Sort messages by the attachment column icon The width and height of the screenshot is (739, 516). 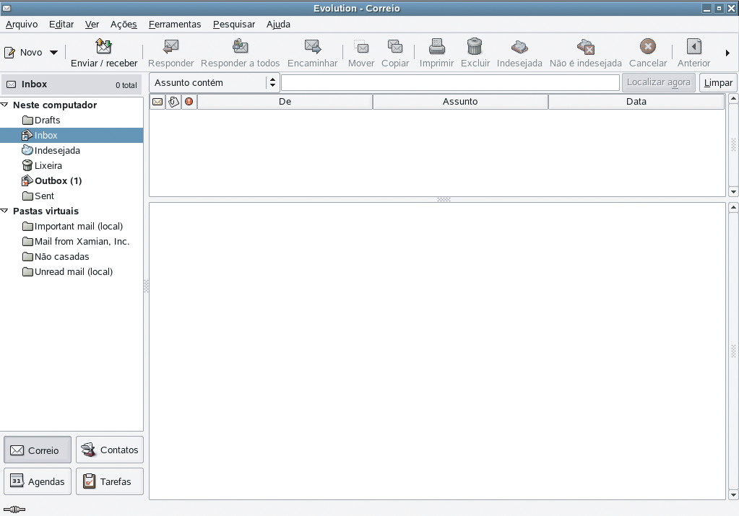click(173, 101)
